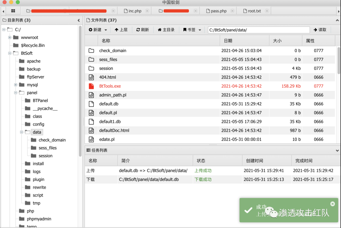This screenshot has width=341, height=228.
Task: Collapse the panel tree node
Action: click(x=16, y=93)
